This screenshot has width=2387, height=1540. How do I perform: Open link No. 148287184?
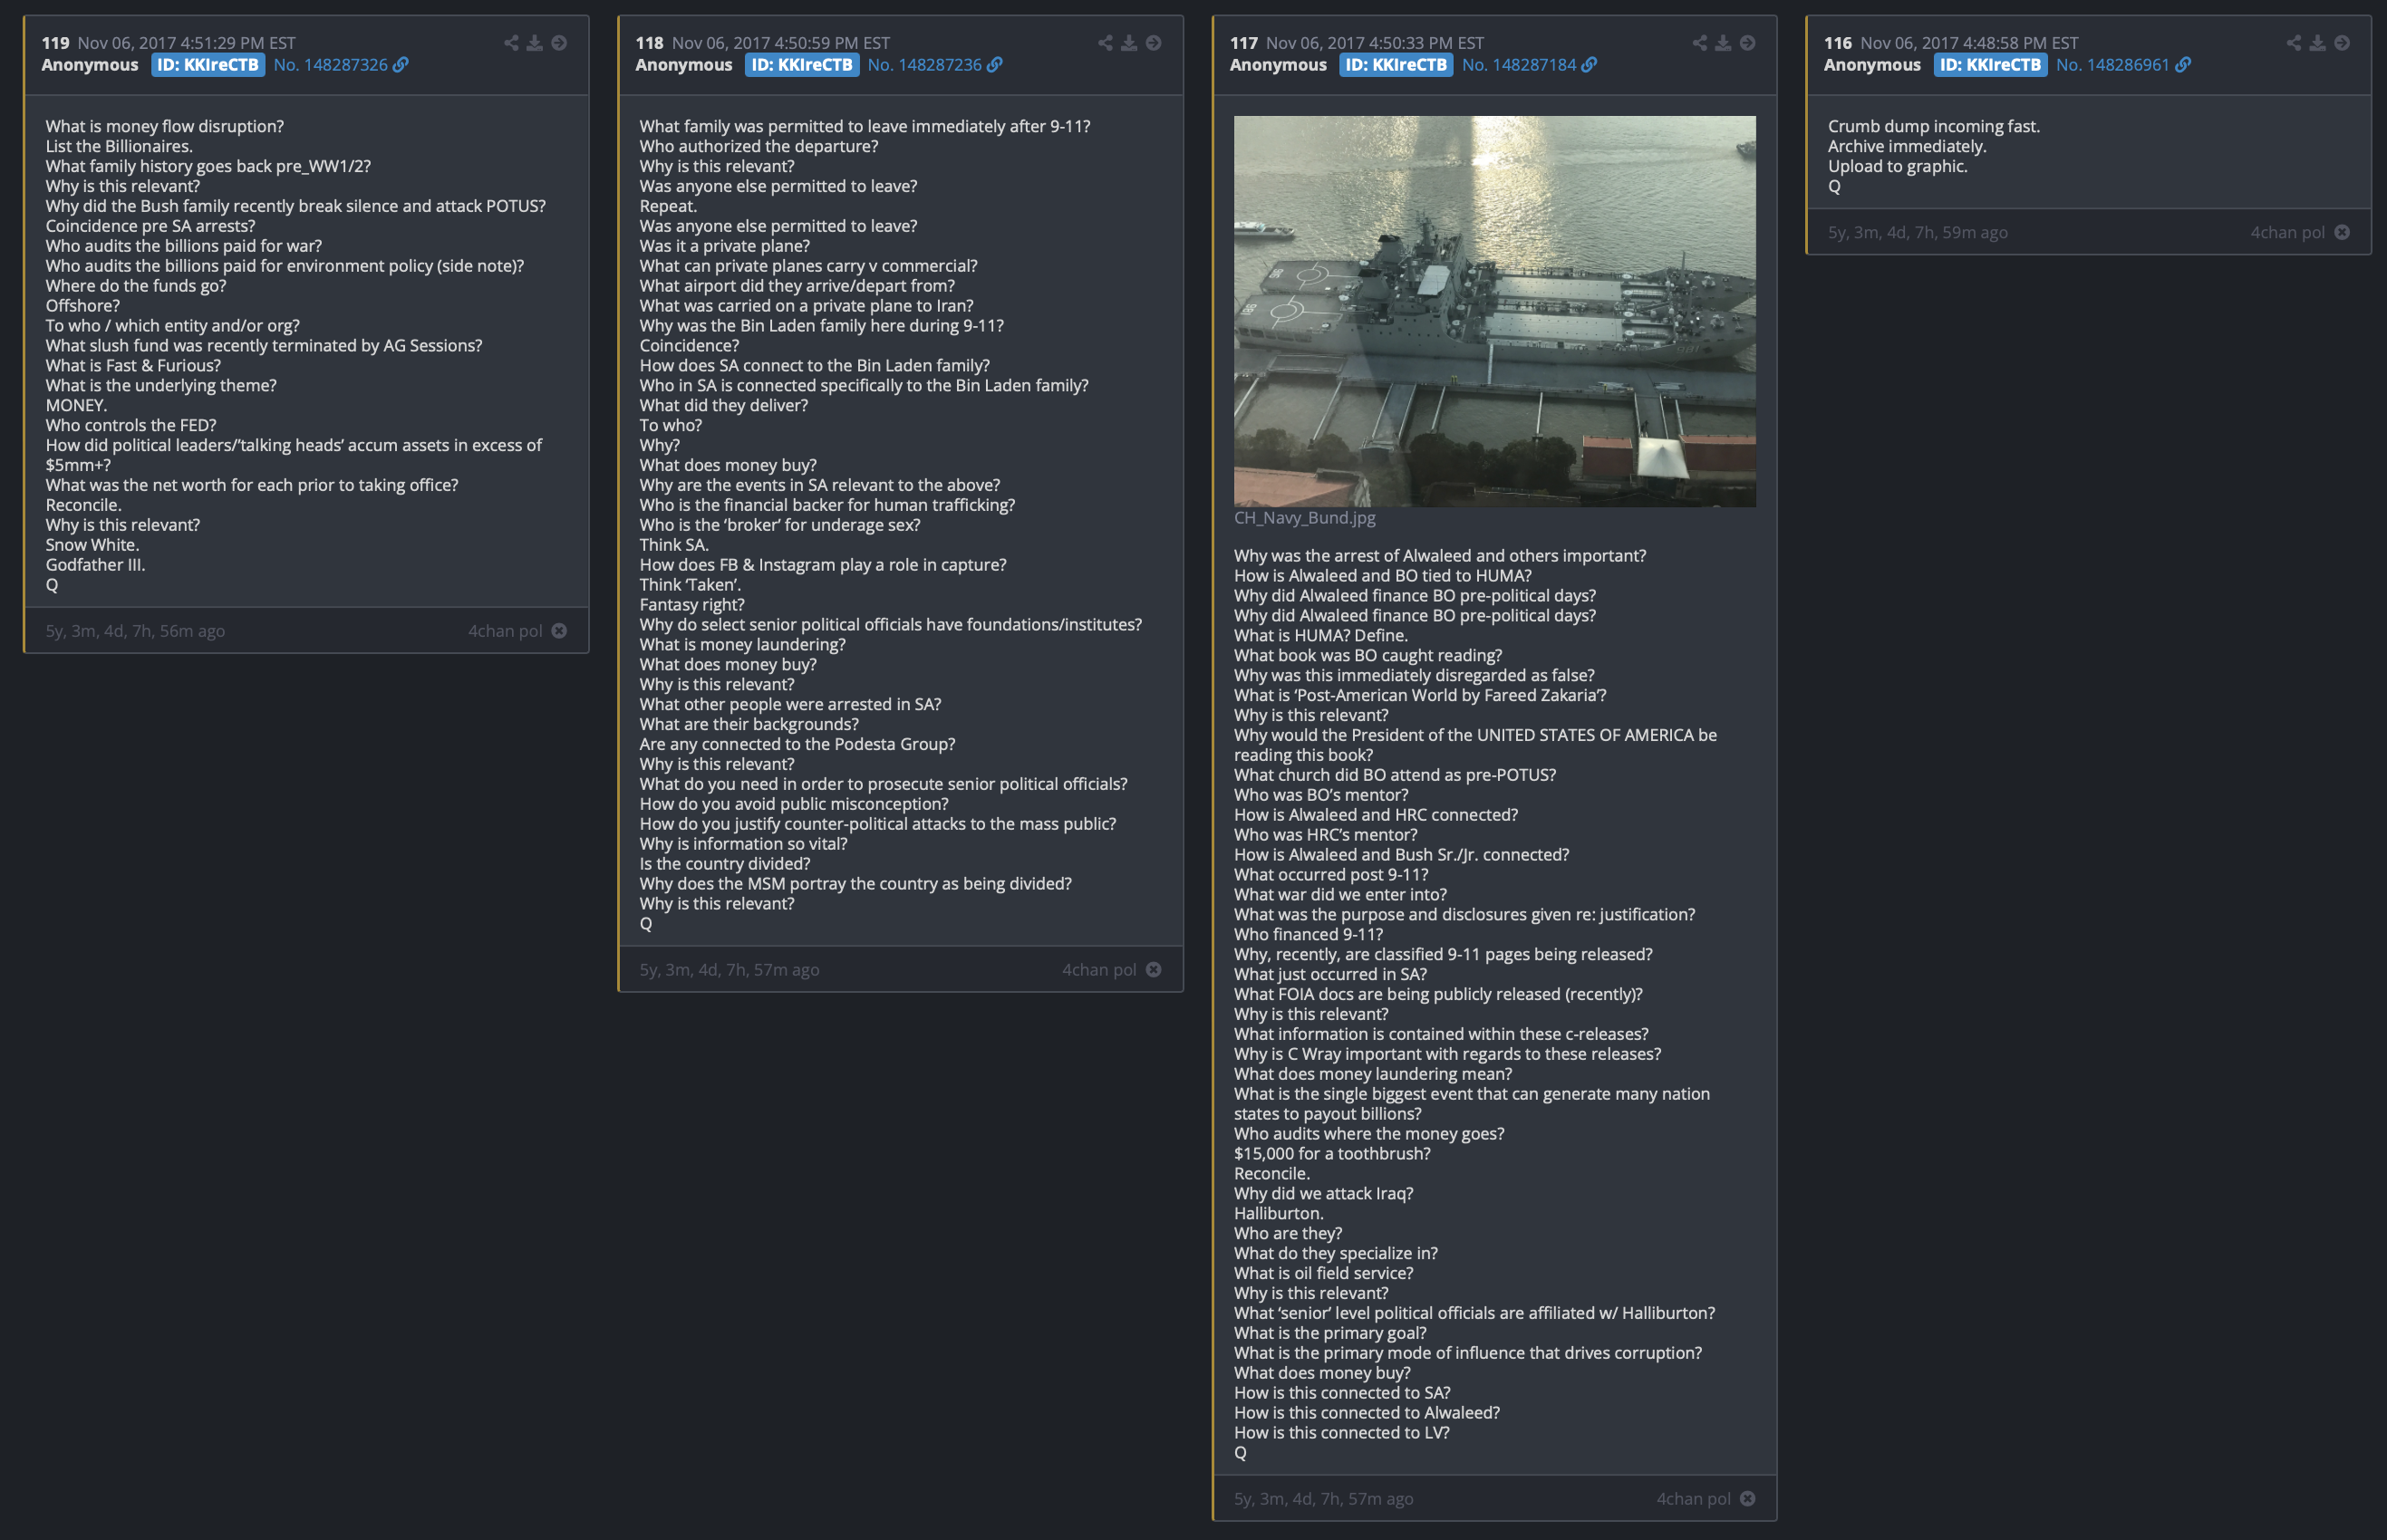(1530, 65)
